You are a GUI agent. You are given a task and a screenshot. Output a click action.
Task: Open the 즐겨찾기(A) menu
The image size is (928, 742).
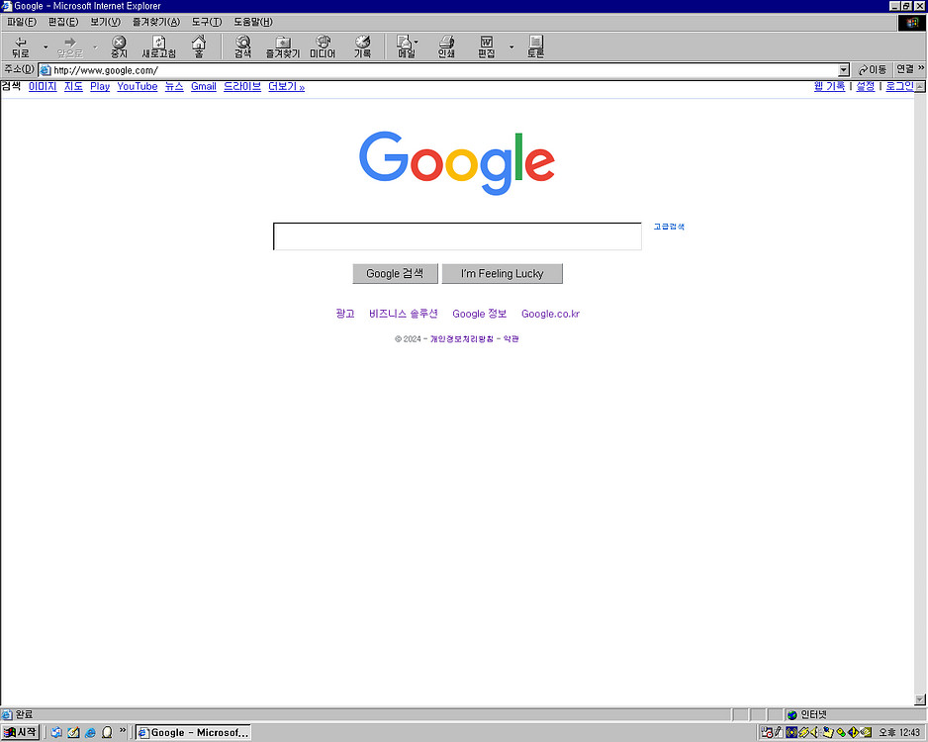[155, 22]
